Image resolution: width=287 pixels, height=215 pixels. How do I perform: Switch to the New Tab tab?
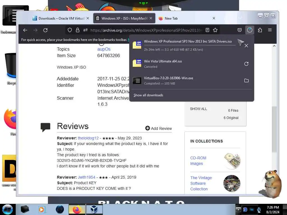coord(187,18)
